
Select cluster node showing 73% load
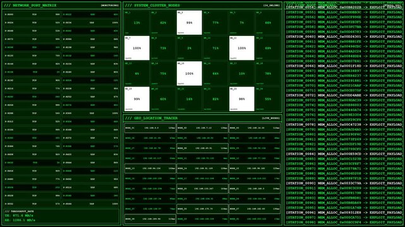(163, 48)
